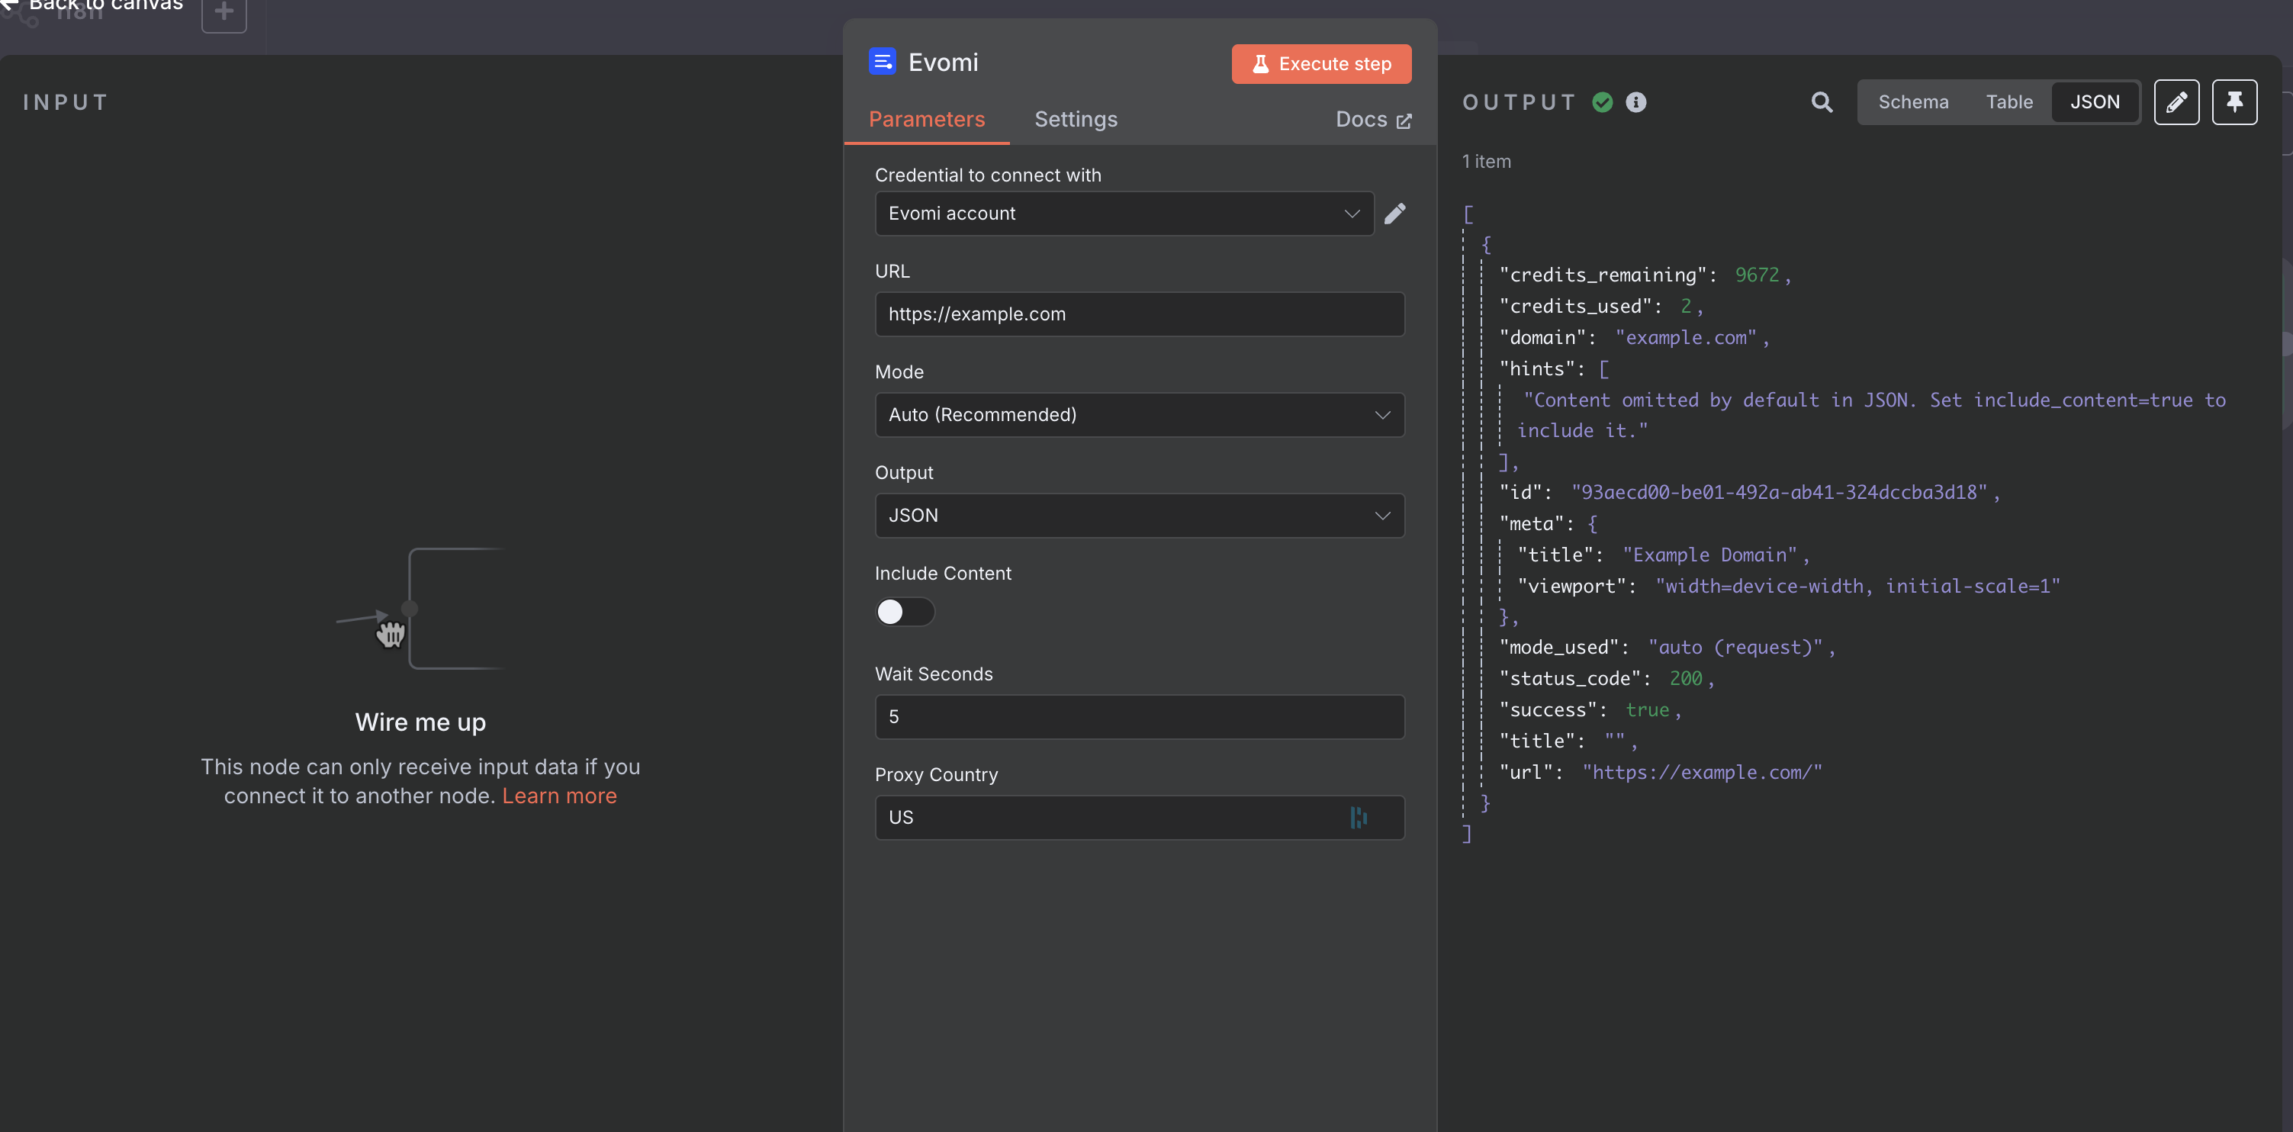Click the status_code value 200
This screenshot has height=1132, width=2293.
pos(1686,678)
